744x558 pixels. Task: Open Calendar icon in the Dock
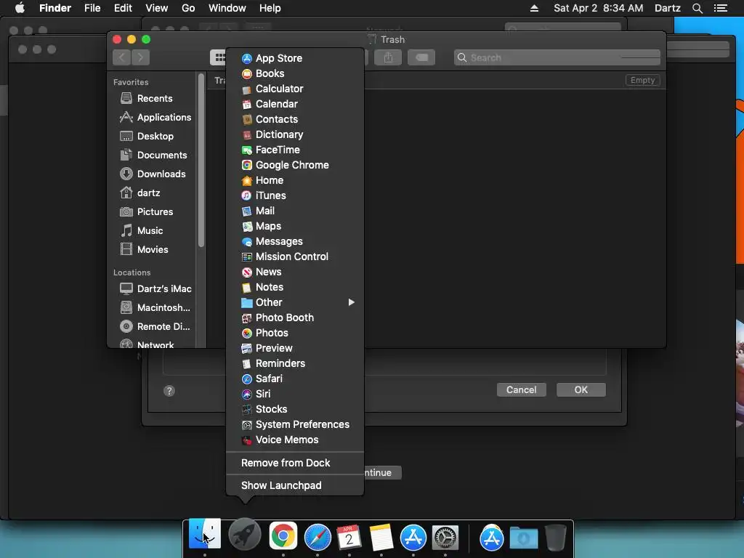click(x=349, y=537)
